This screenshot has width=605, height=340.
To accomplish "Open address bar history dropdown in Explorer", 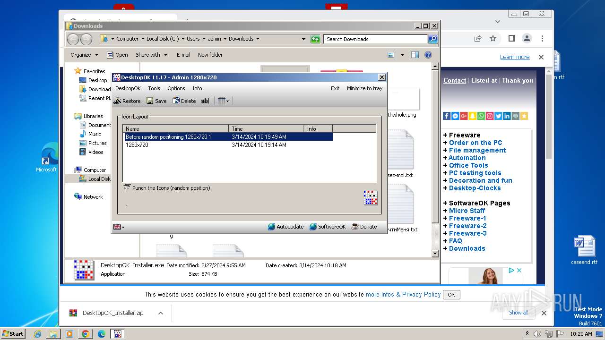I will click(x=303, y=39).
